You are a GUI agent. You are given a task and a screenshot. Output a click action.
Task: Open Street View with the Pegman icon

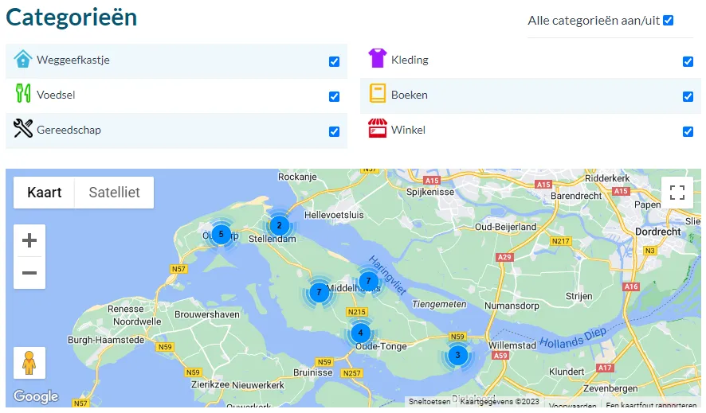click(x=29, y=363)
